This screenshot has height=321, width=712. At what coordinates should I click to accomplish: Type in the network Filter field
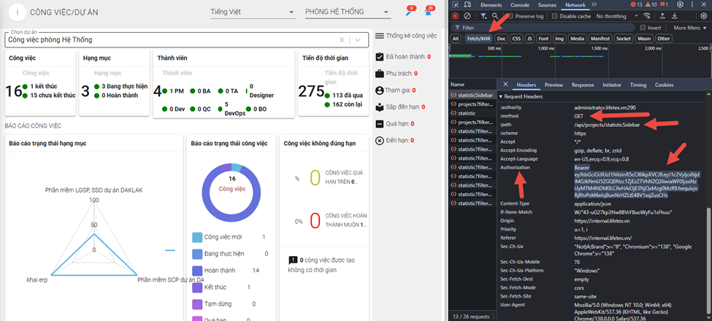[526, 28]
